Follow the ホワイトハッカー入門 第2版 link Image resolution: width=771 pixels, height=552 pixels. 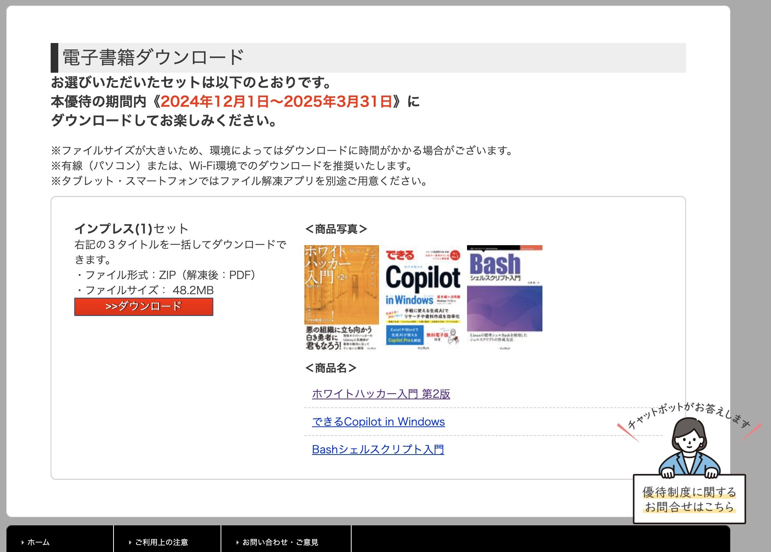click(381, 394)
